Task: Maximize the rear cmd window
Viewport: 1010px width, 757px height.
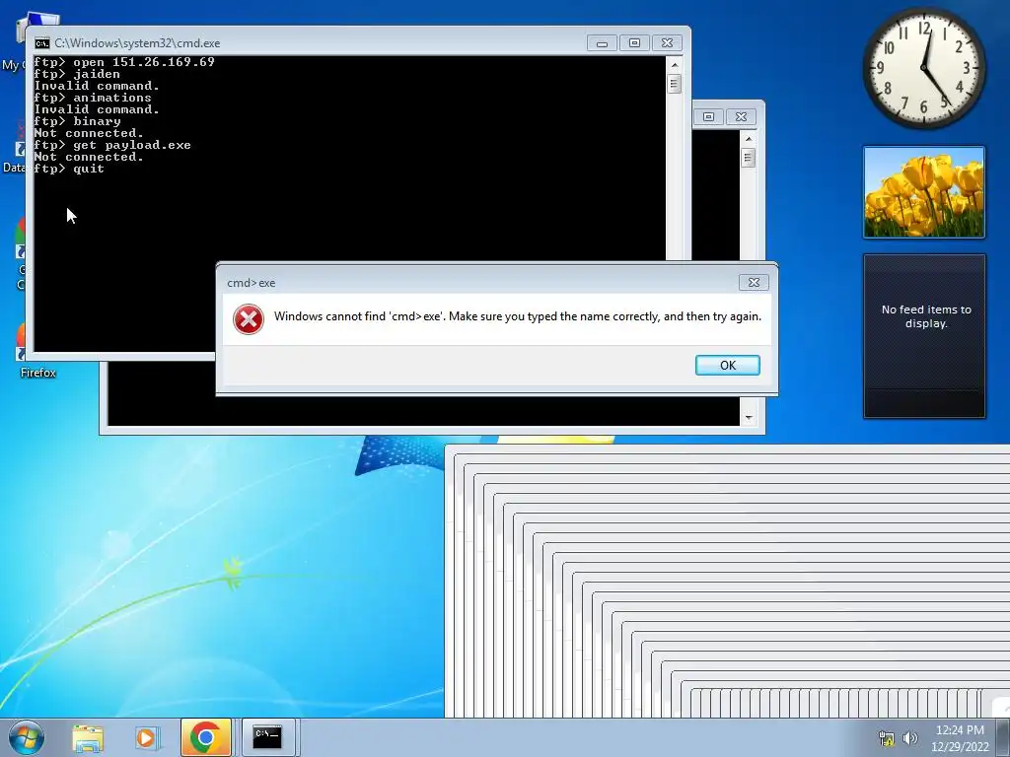Action: click(708, 116)
